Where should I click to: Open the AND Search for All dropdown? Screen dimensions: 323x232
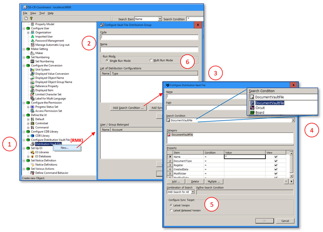tap(193, 192)
